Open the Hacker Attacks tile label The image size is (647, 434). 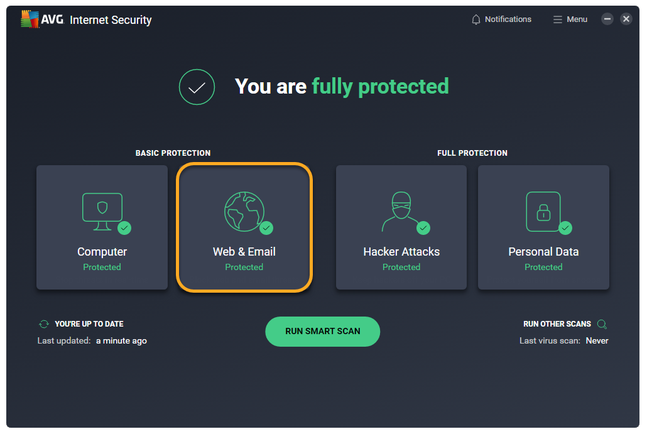[x=401, y=252]
